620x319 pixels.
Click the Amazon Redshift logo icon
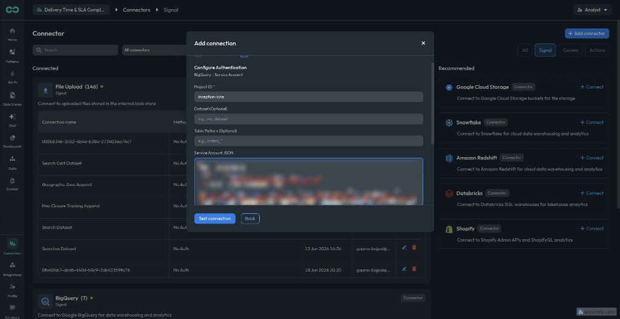pos(449,158)
